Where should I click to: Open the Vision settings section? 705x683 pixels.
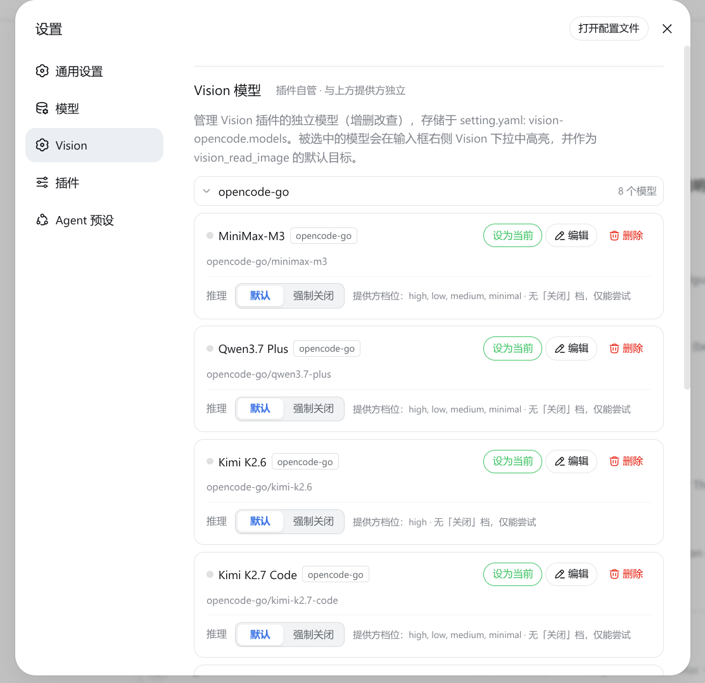(x=94, y=145)
